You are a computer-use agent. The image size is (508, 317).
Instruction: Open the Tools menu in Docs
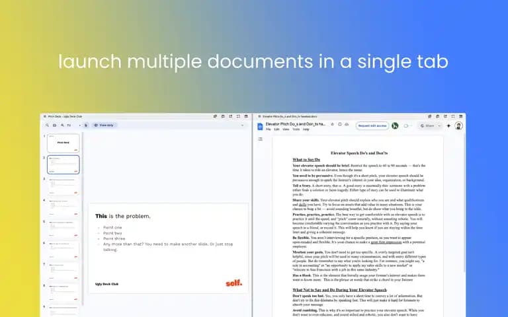[296, 129]
